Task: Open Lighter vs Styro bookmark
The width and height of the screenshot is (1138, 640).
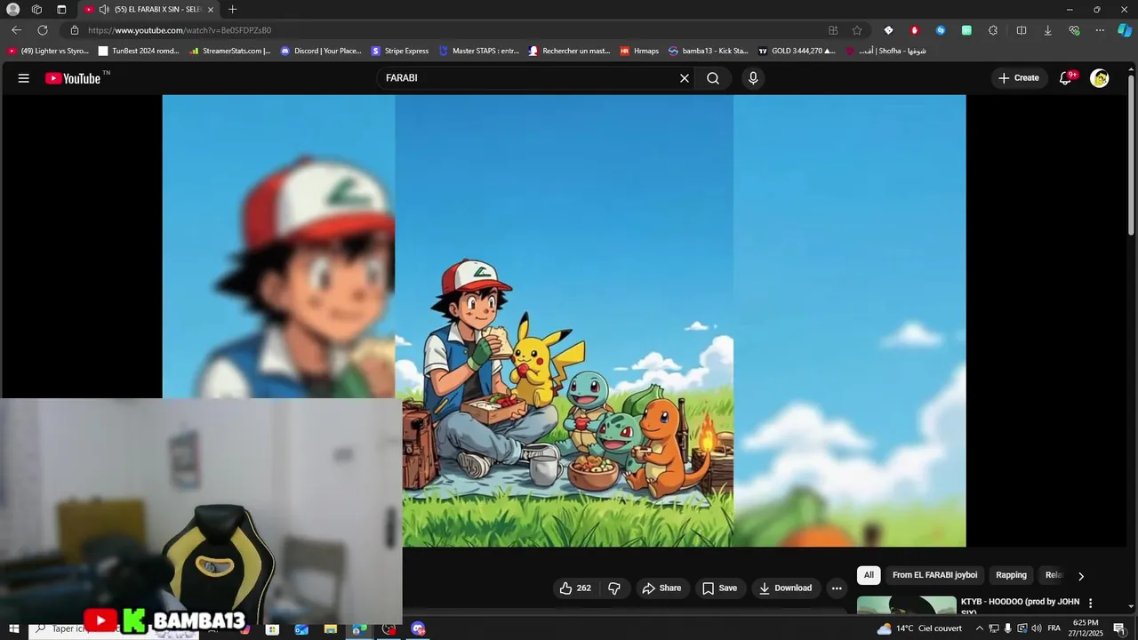Action: pyautogui.click(x=49, y=51)
